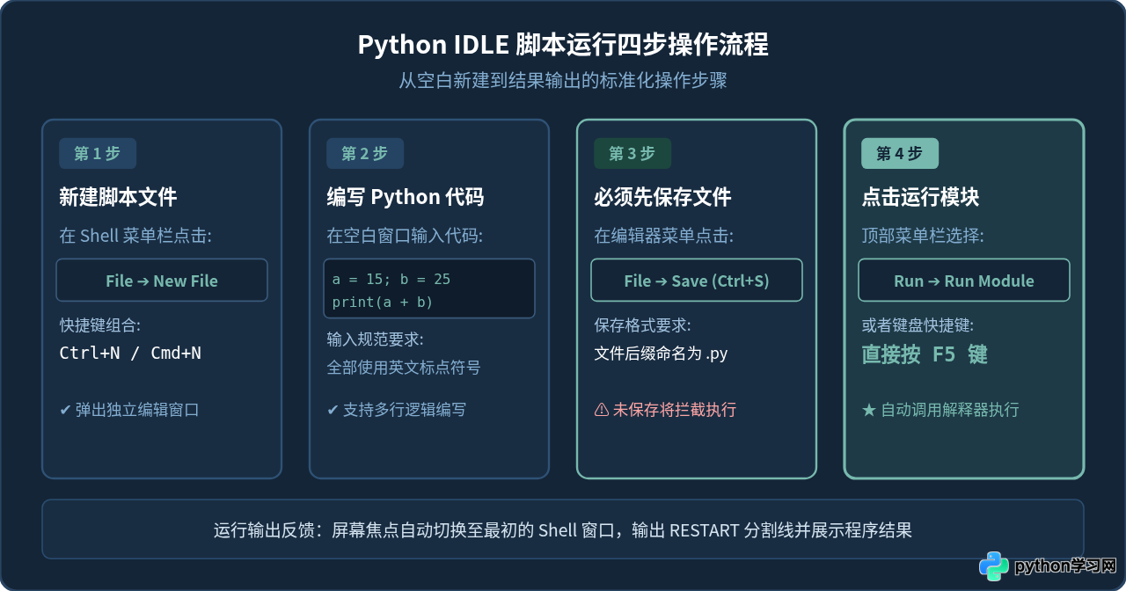Screen dimensions: 1126x591
Task: Click the text 或者键盘快捷键:
Action: point(918,325)
